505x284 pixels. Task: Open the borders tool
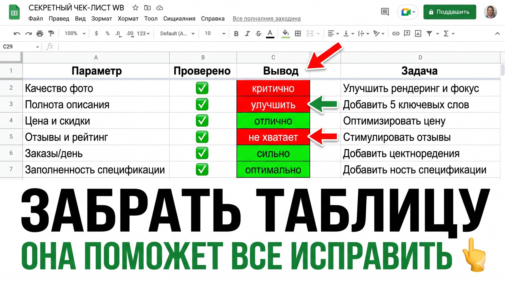pyautogui.click(x=298, y=33)
